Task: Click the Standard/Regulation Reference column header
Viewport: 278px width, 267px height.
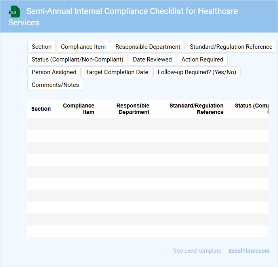Action: [196, 109]
